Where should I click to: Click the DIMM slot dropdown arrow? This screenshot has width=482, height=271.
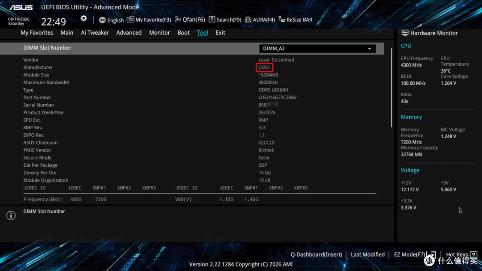pyautogui.click(x=370, y=49)
